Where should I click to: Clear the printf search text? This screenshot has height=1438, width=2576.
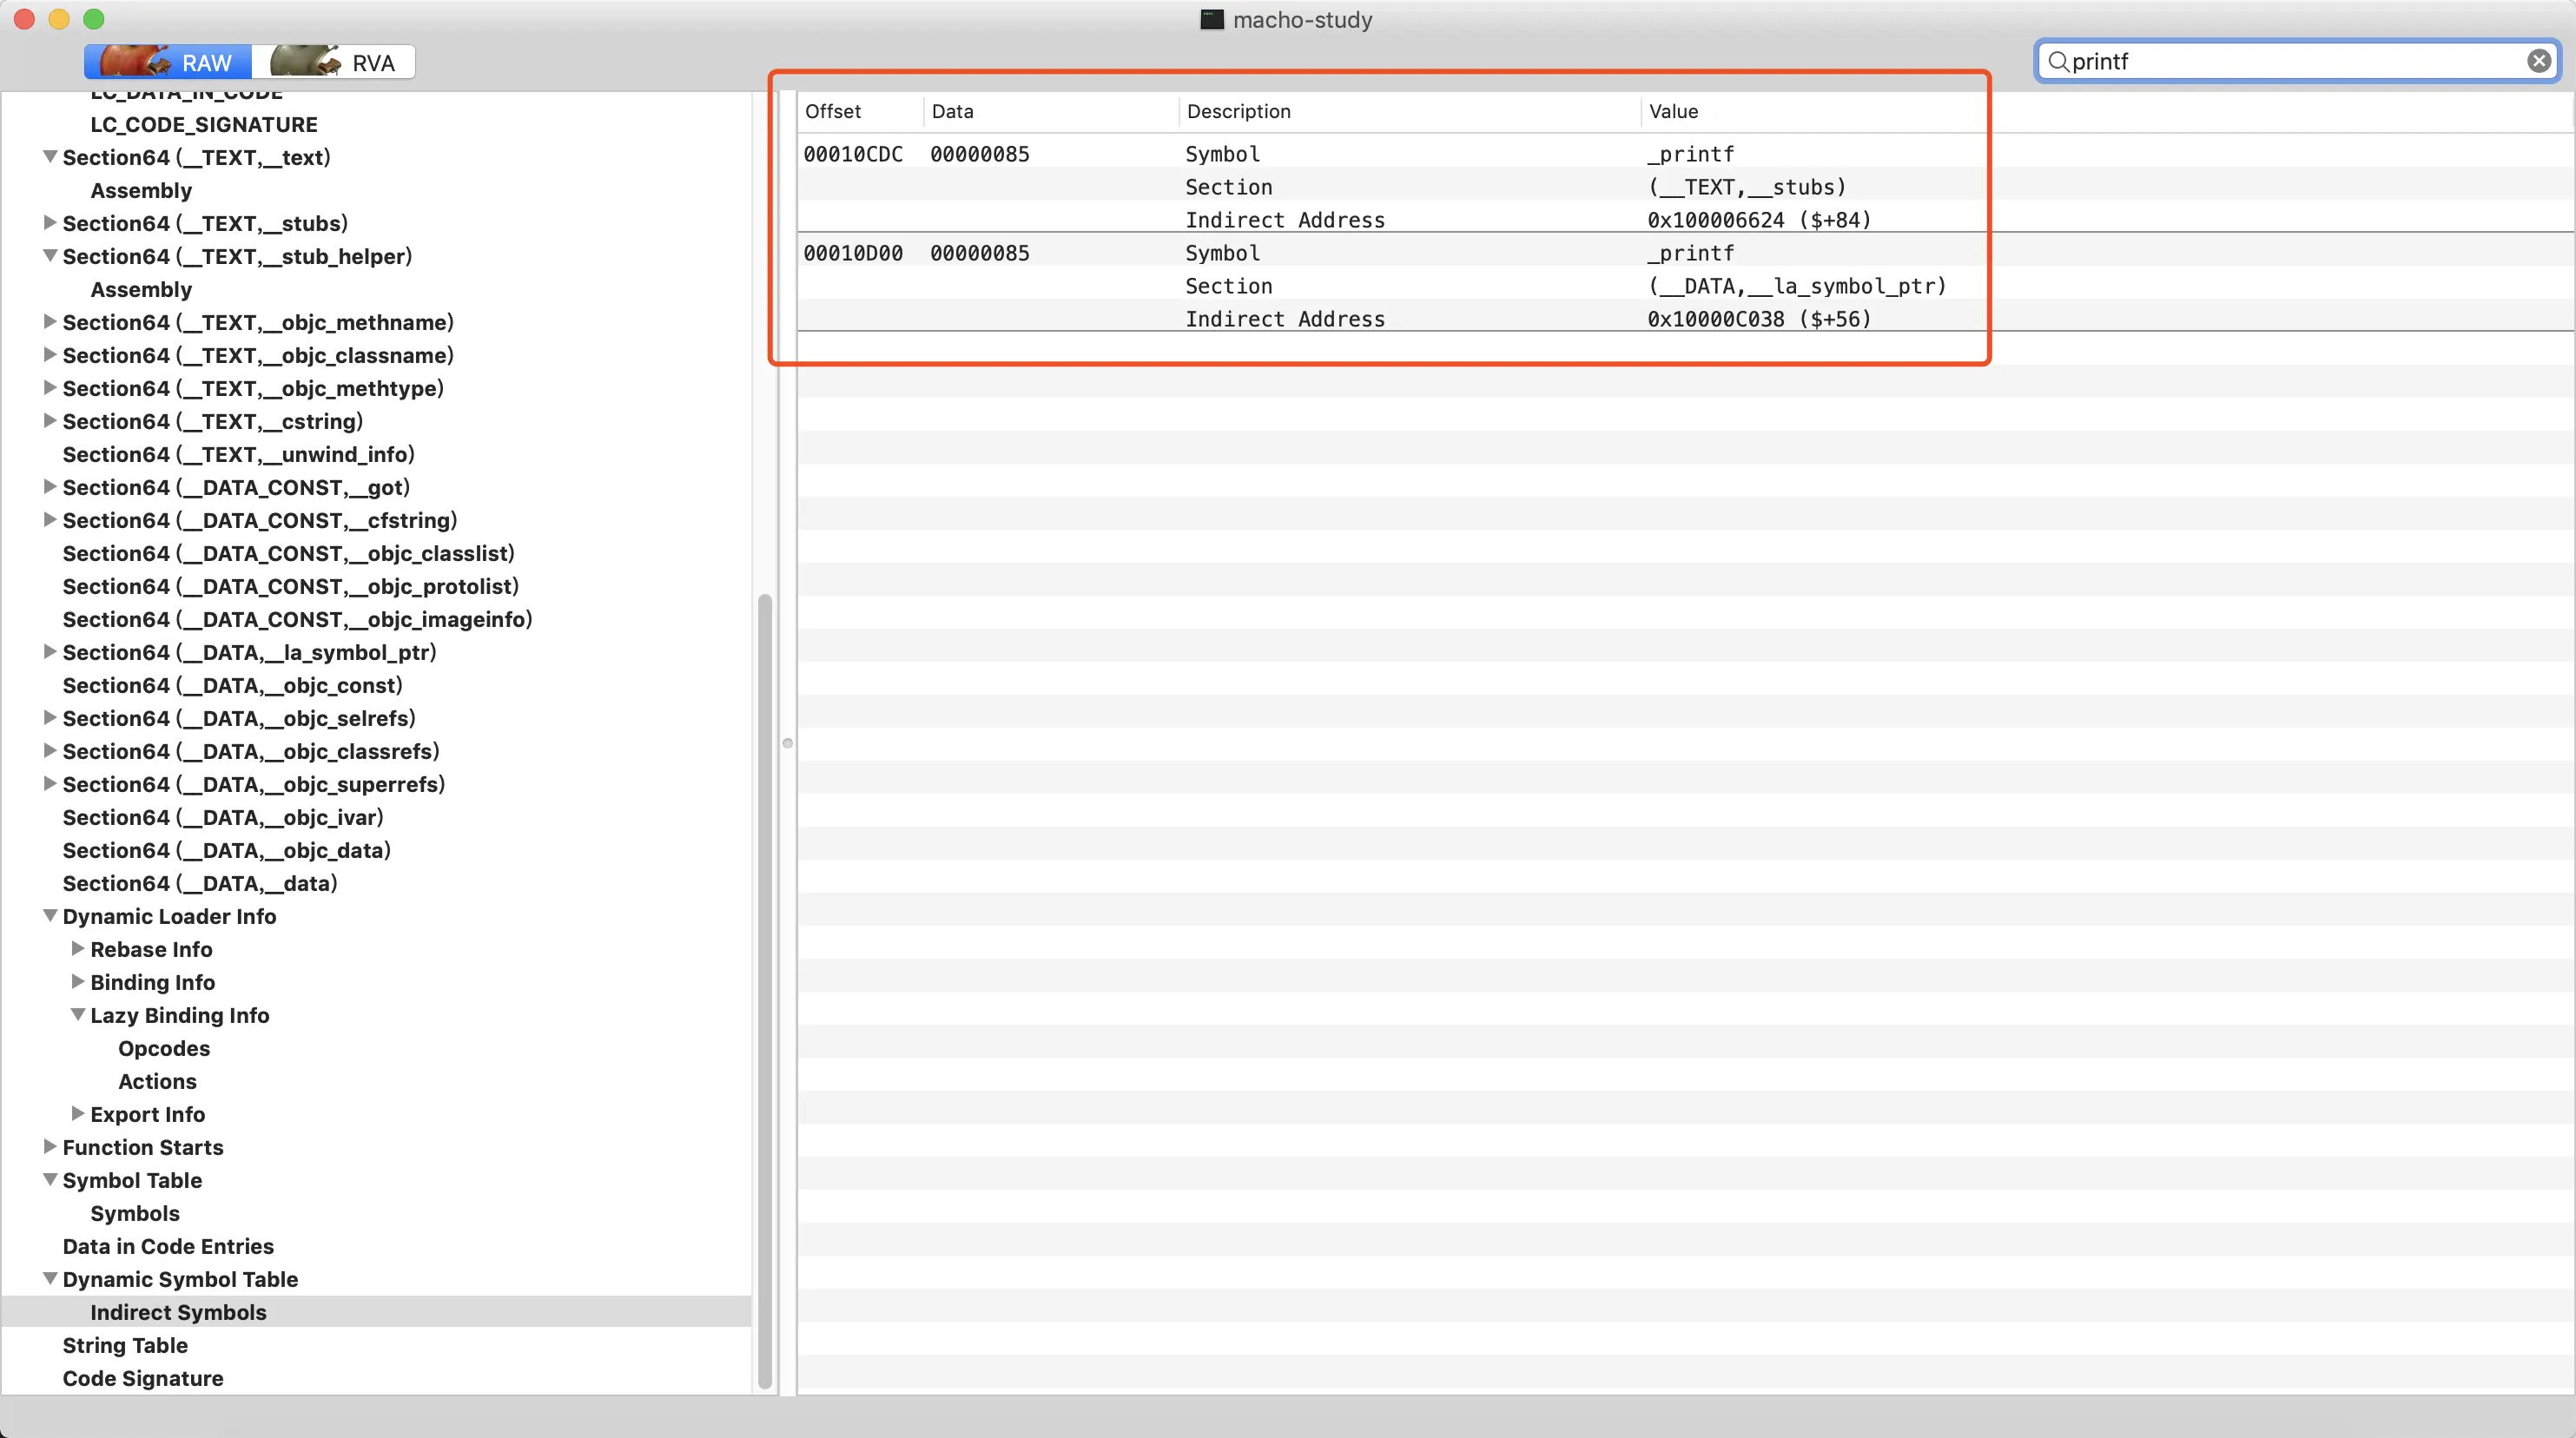tap(2538, 61)
